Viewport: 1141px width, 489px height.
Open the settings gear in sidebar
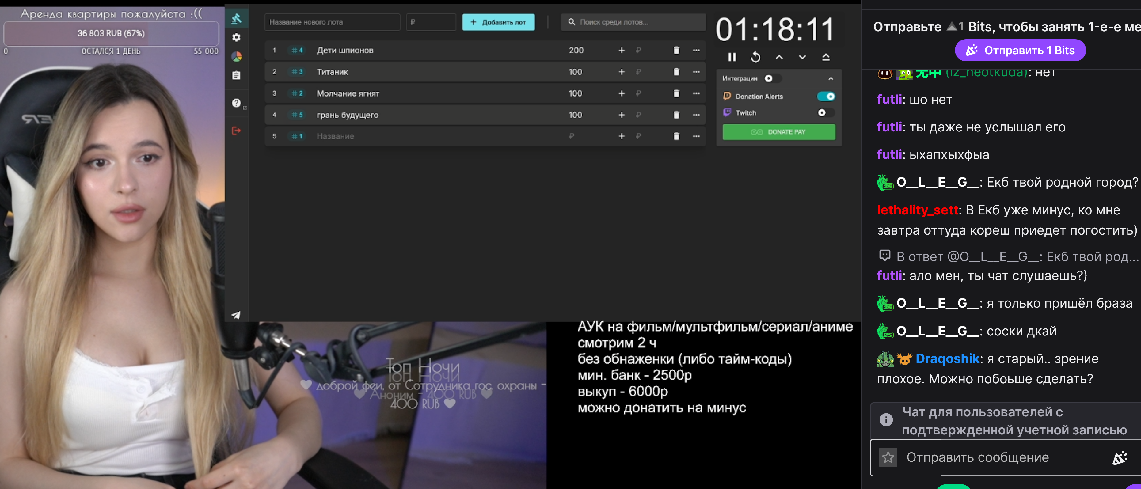click(x=237, y=37)
